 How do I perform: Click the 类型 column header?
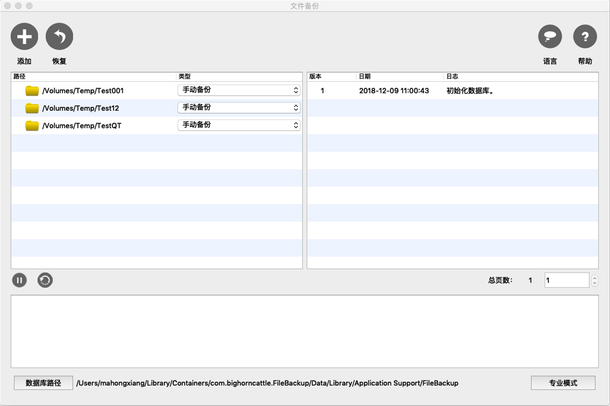[x=239, y=77]
